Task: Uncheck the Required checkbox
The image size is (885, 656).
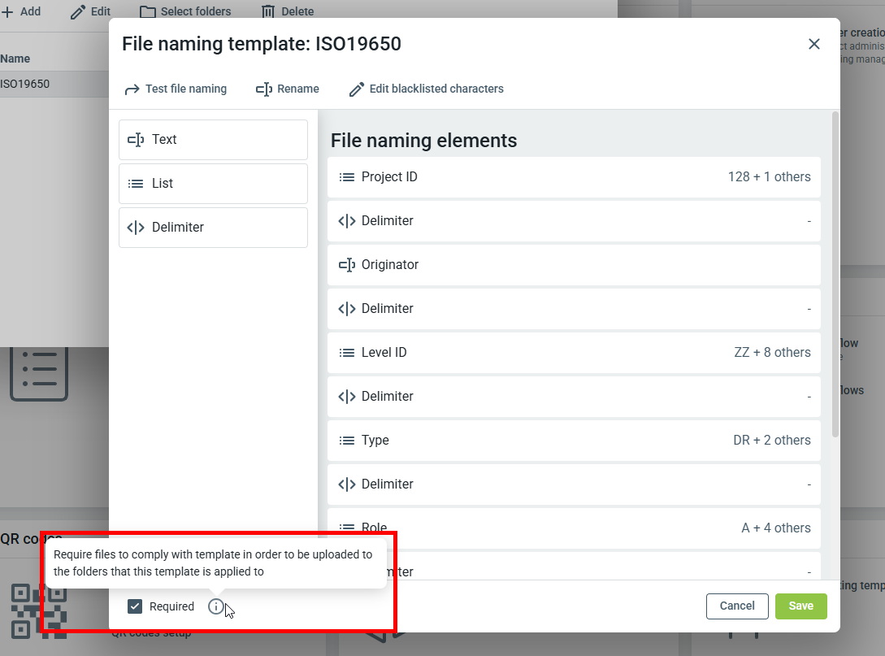Action: tap(136, 606)
